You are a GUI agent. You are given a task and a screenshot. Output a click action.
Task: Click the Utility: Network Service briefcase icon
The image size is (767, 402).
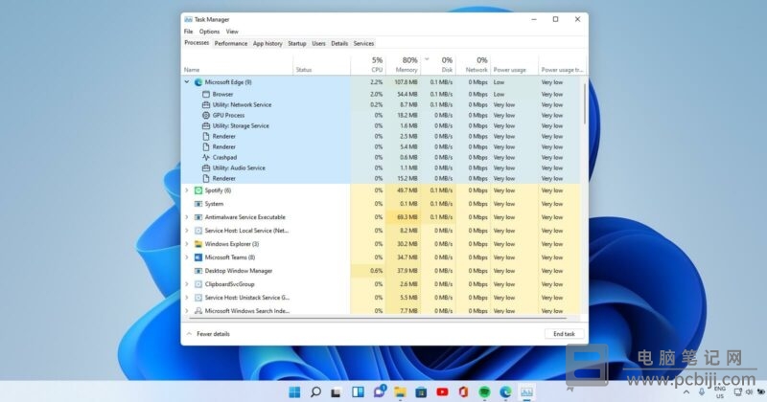[x=206, y=105]
